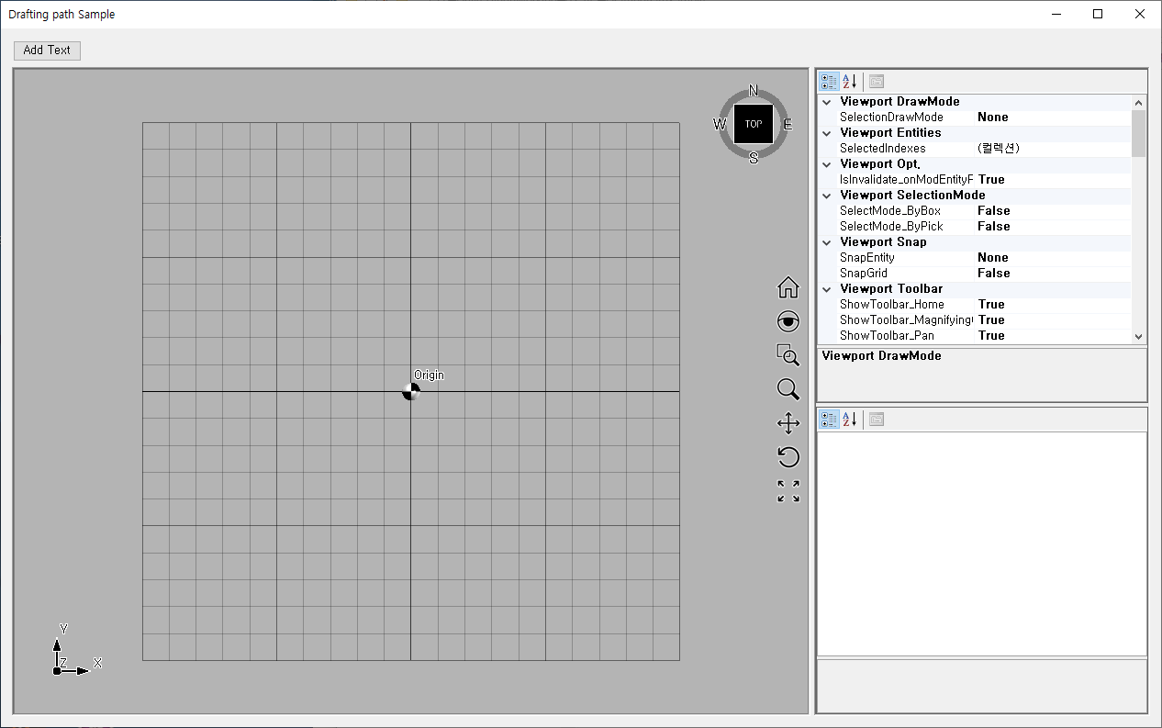Click ShowToolbar_Home value True
Viewport: 1162px width, 728px height.
point(991,305)
